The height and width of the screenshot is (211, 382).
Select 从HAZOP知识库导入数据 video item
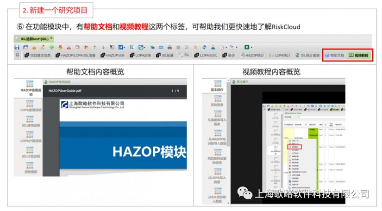pyautogui.click(x=217, y=137)
